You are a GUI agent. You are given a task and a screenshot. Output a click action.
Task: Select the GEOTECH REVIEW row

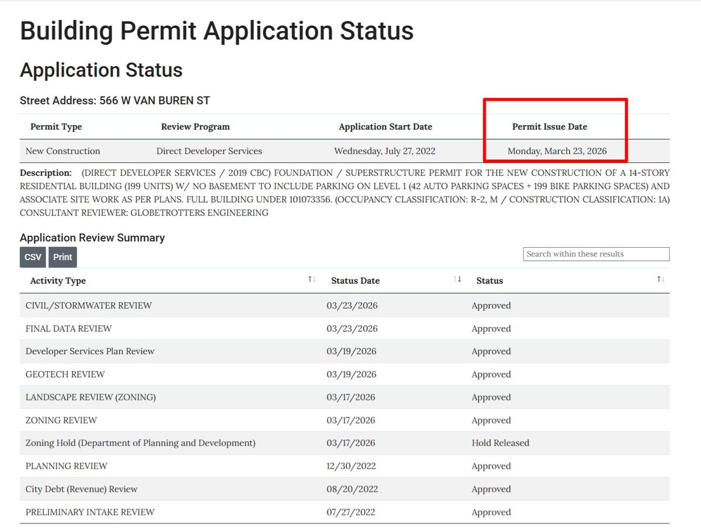pyautogui.click(x=345, y=375)
